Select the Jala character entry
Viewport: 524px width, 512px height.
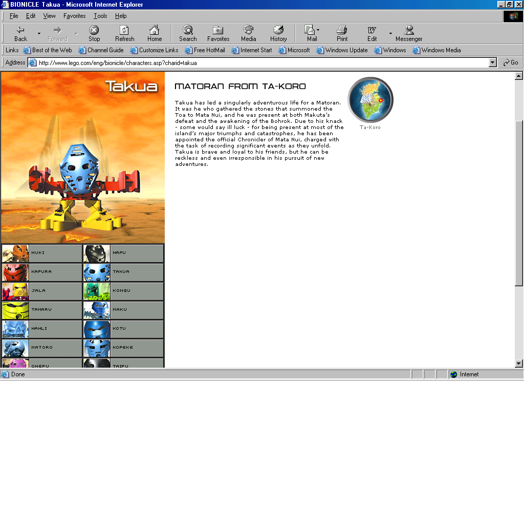(x=42, y=291)
